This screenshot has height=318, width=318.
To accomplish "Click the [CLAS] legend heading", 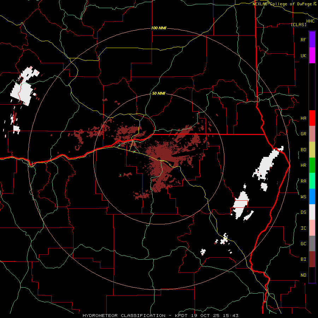I will point(299,24).
